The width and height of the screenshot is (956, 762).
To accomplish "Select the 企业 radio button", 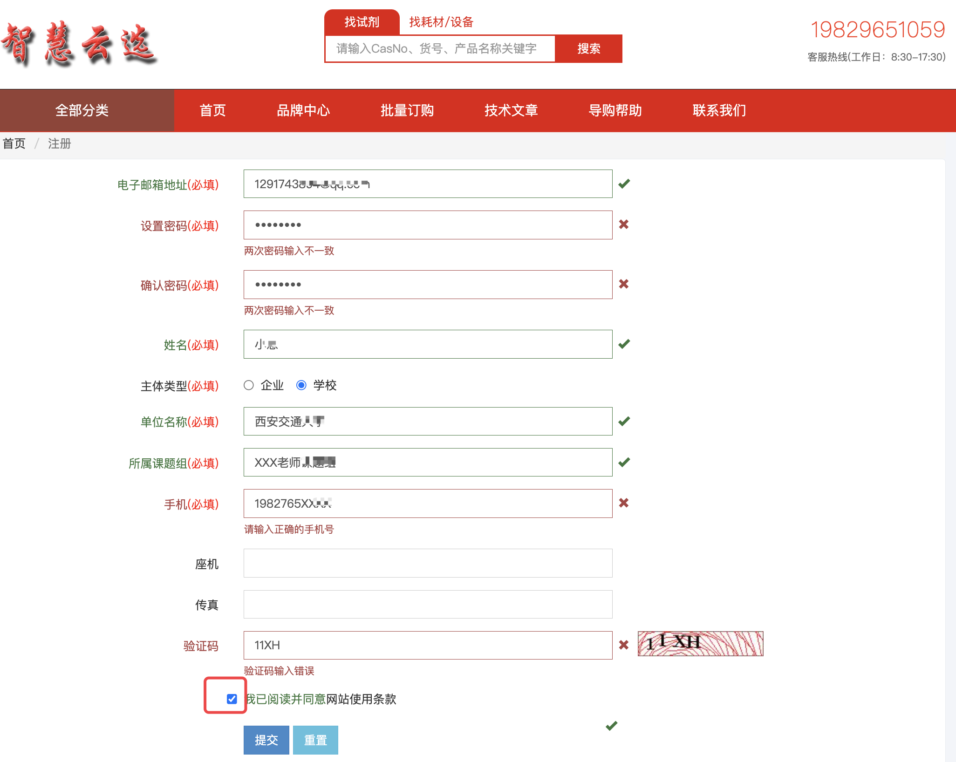I will pos(249,385).
